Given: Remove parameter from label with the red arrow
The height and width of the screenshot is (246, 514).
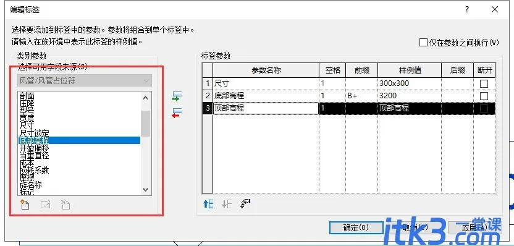Looking at the screenshot, I should [x=177, y=113].
